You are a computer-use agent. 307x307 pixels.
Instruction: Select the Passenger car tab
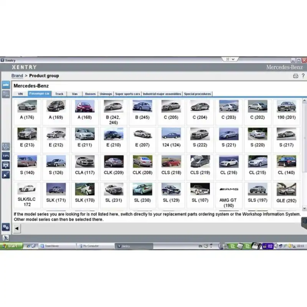40,94
